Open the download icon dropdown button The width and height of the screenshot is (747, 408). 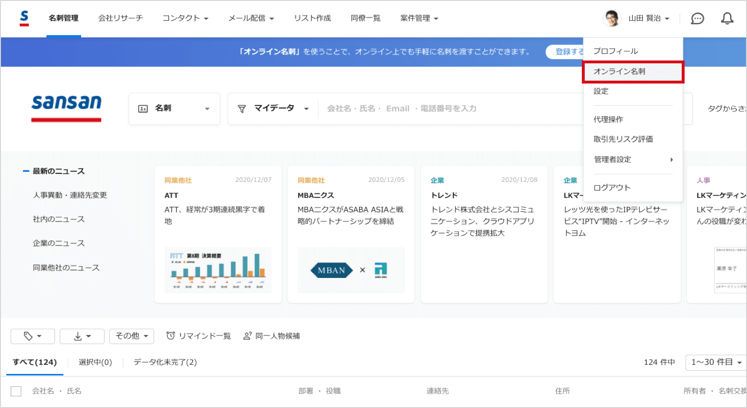(82, 336)
